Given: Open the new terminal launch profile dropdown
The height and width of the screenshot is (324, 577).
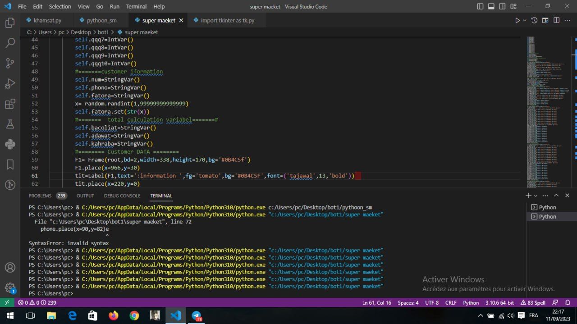Looking at the screenshot, I should click(x=536, y=196).
